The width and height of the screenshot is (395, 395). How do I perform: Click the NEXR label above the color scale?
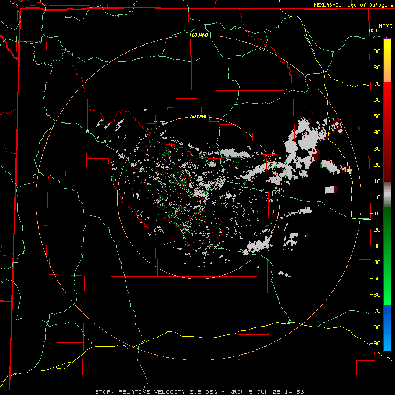pyautogui.click(x=386, y=26)
